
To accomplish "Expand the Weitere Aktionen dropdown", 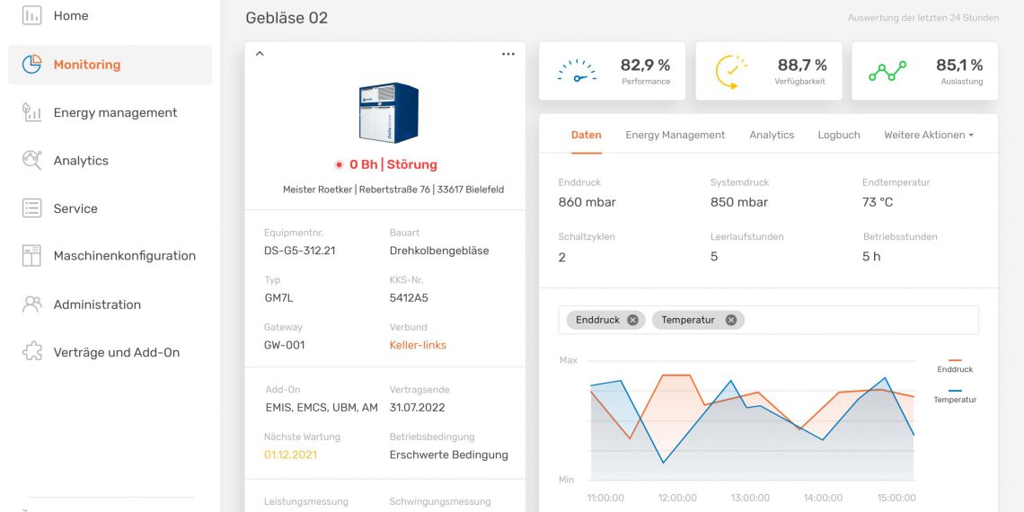I will [x=929, y=135].
